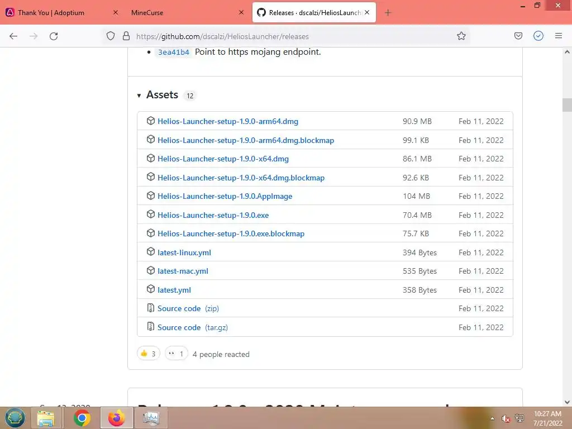Open the Firefox hamburger menu

[559, 36]
